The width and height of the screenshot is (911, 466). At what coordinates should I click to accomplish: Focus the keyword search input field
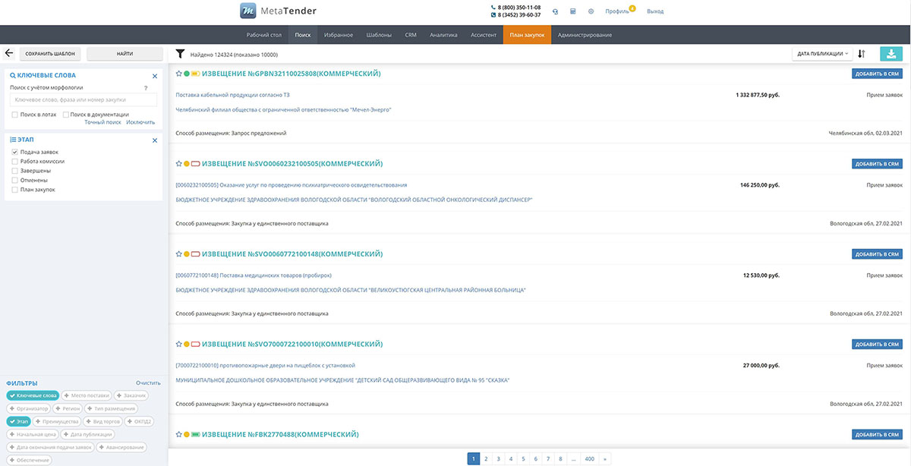(x=84, y=100)
